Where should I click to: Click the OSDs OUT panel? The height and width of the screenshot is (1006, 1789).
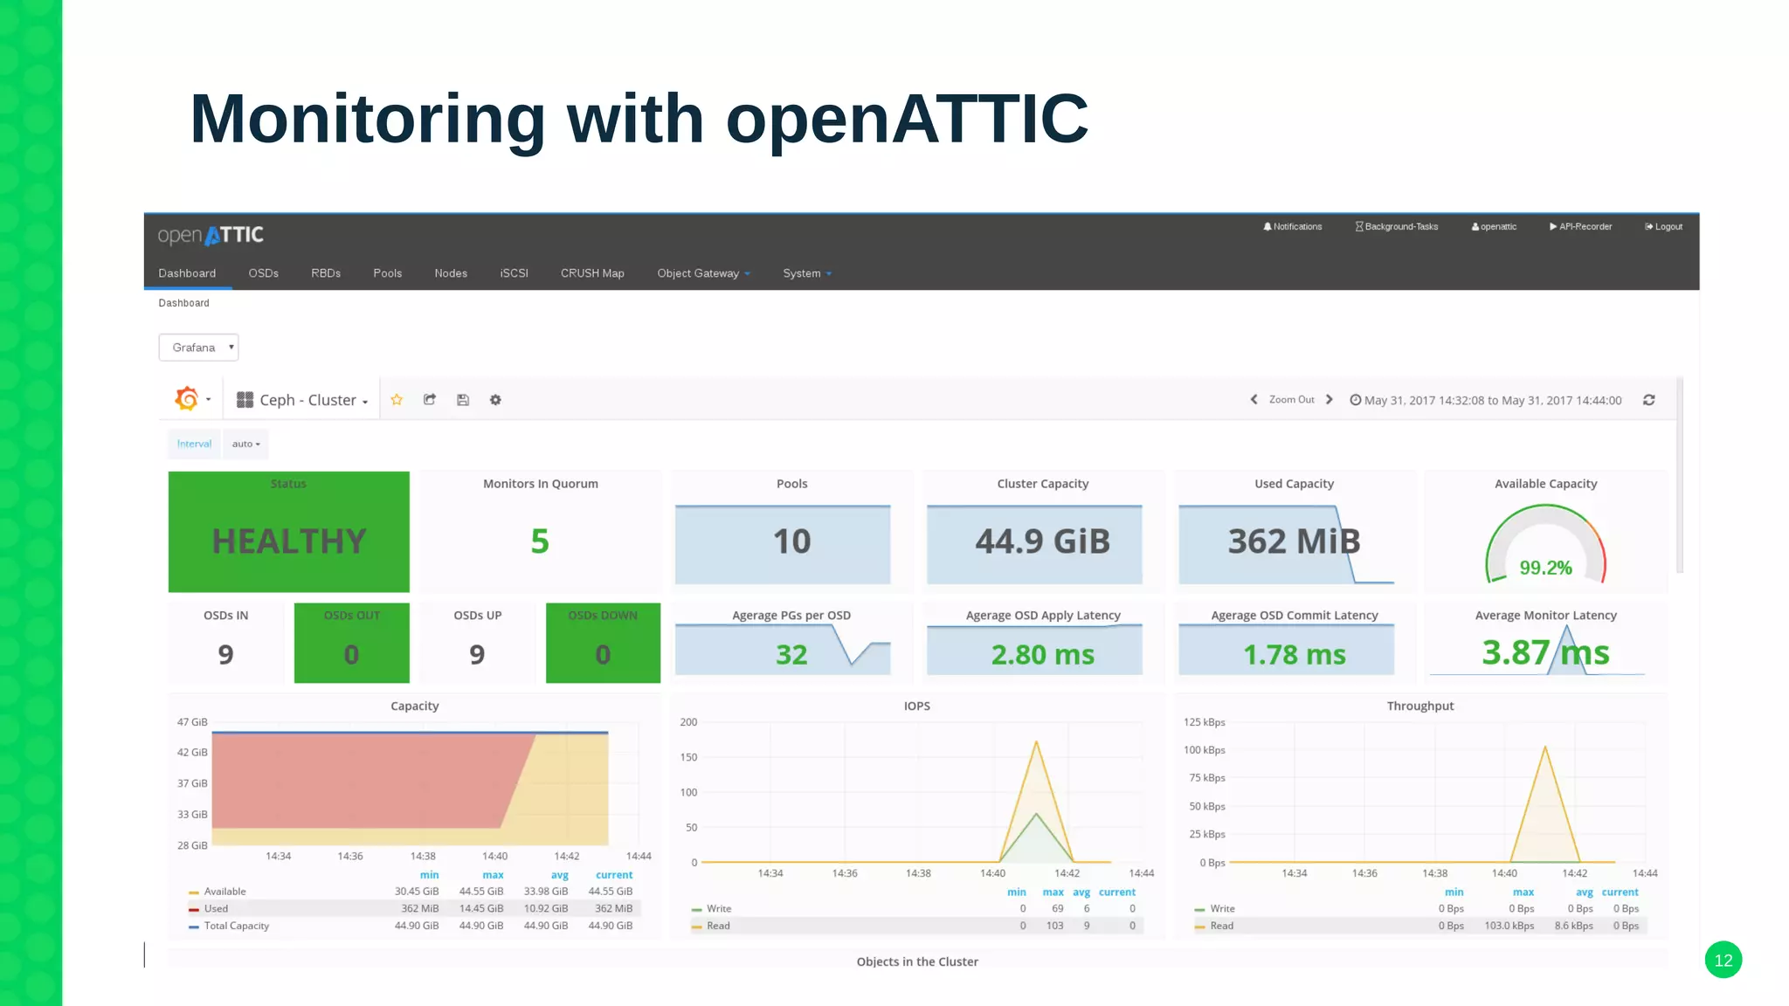[x=351, y=643]
